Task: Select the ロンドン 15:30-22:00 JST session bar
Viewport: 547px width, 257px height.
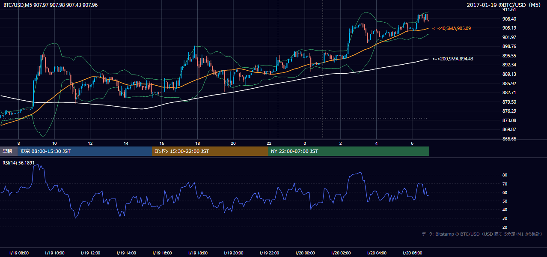Action: tap(210, 151)
